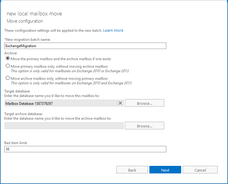Click the Bad item limit field
This screenshot has width=228, height=184.
click(x=85, y=149)
